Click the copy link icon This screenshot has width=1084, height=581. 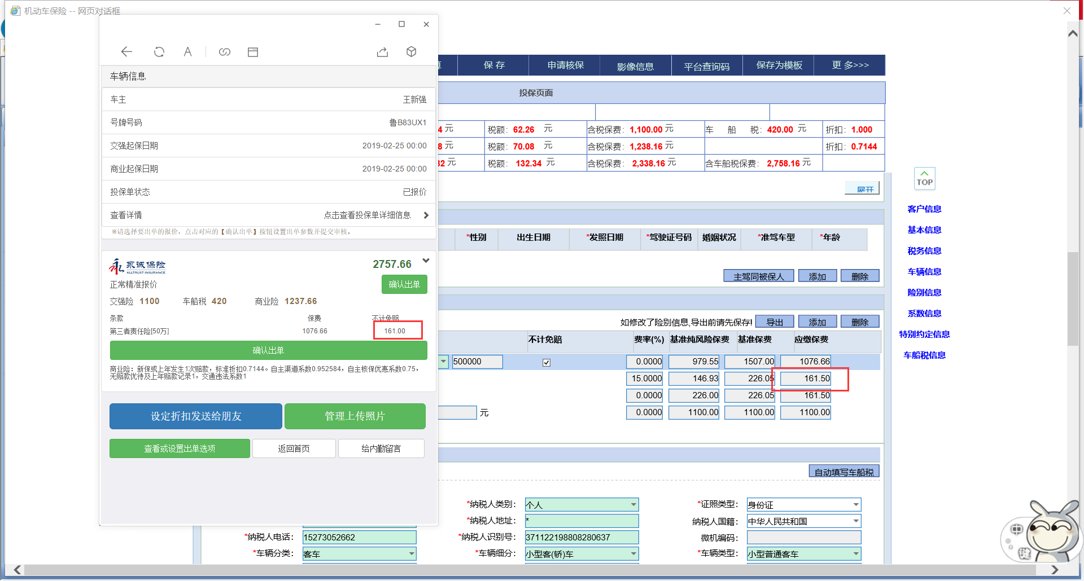pos(225,52)
